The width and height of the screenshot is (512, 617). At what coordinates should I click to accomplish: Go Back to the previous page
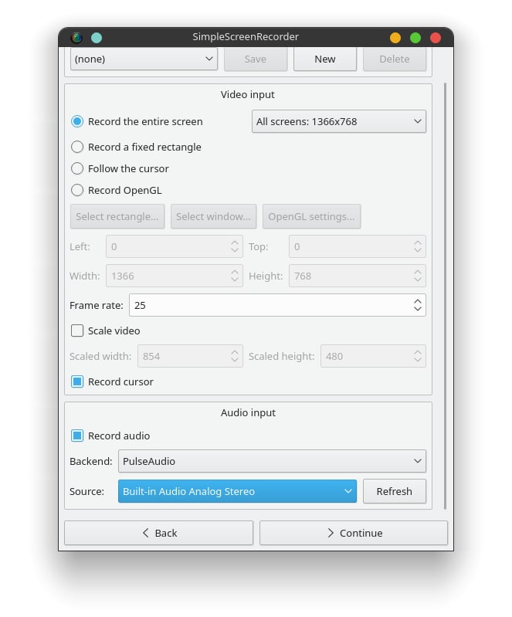tap(158, 533)
